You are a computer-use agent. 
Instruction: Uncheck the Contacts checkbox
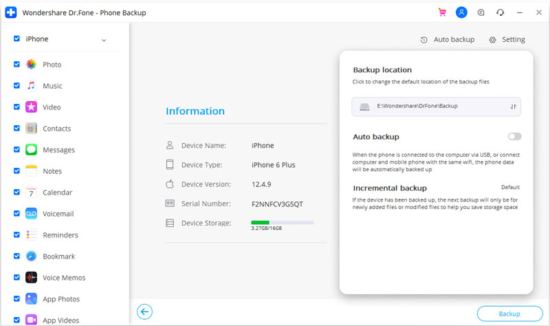tap(16, 128)
